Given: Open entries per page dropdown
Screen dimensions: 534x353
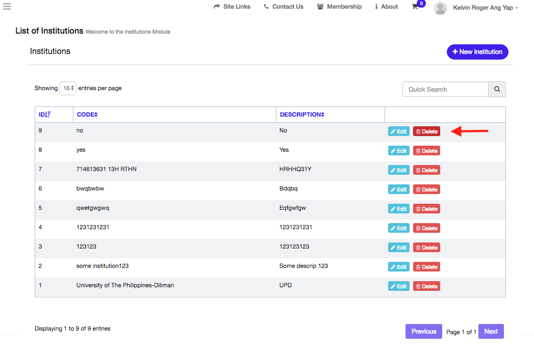Looking at the screenshot, I should coord(68,88).
